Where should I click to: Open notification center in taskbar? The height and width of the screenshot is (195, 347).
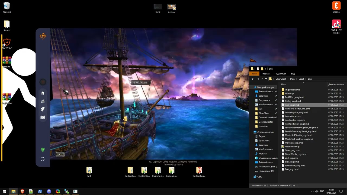(x=341, y=191)
